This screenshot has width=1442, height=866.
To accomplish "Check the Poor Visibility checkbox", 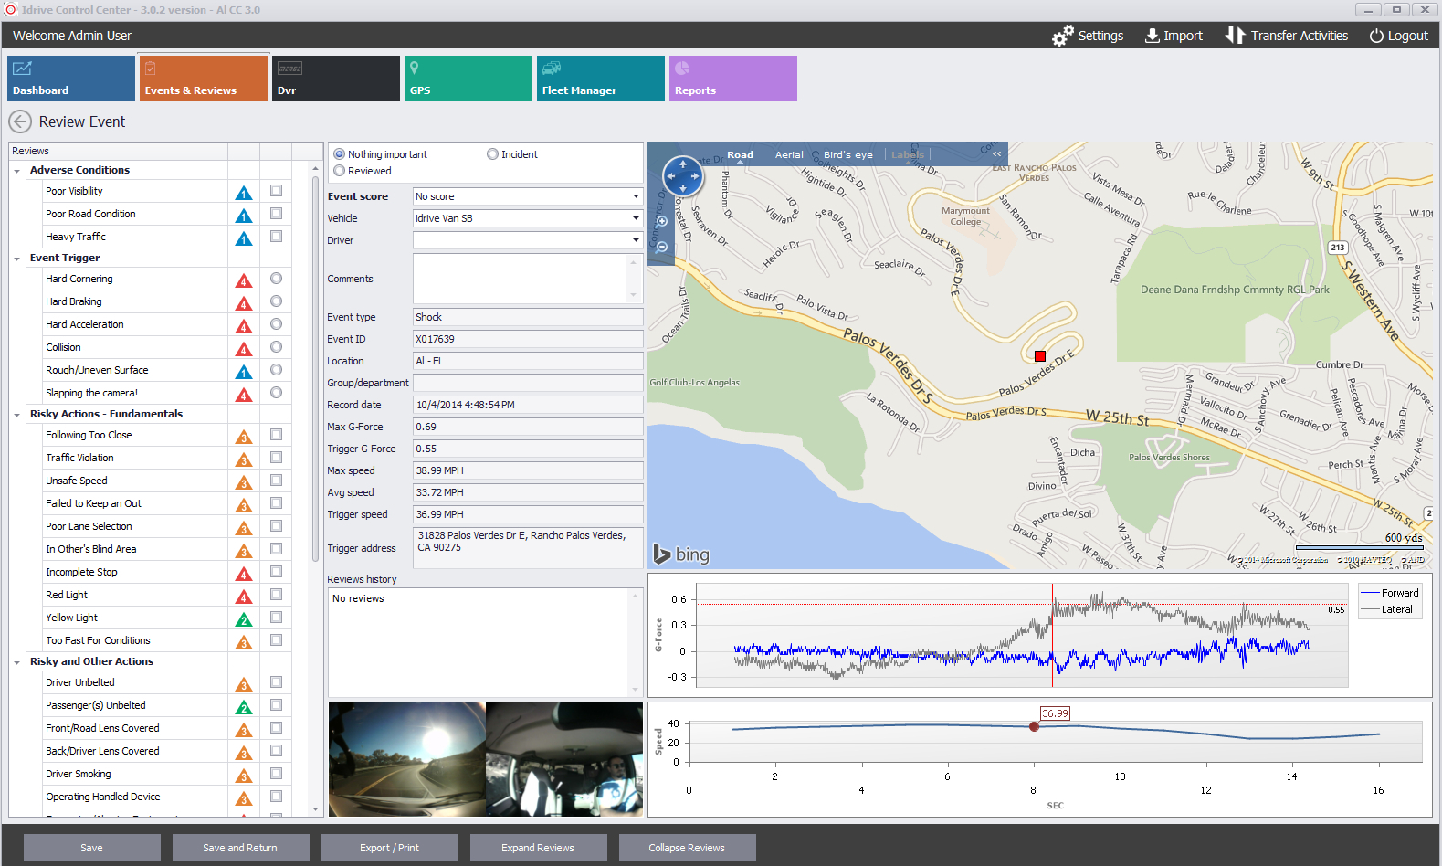I will click(x=276, y=191).
